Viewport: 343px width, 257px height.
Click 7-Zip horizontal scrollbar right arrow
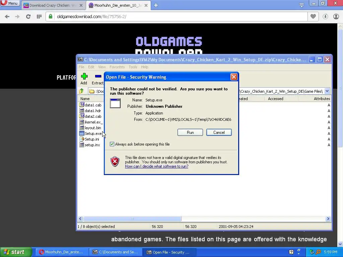pos(328,219)
